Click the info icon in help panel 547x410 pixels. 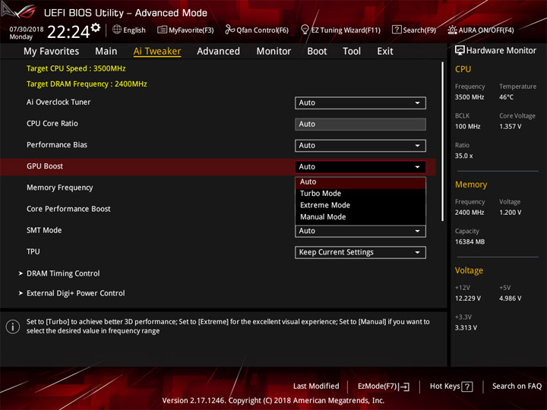pyautogui.click(x=13, y=326)
